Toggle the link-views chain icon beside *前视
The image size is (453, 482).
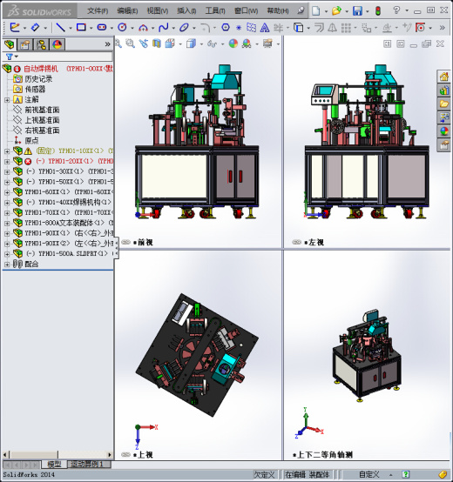pyautogui.click(x=125, y=242)
